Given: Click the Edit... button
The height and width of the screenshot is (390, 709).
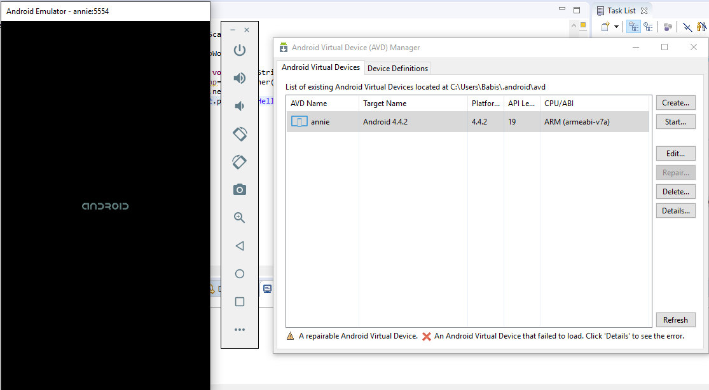Looking at the screenshot, I should 675,154.
